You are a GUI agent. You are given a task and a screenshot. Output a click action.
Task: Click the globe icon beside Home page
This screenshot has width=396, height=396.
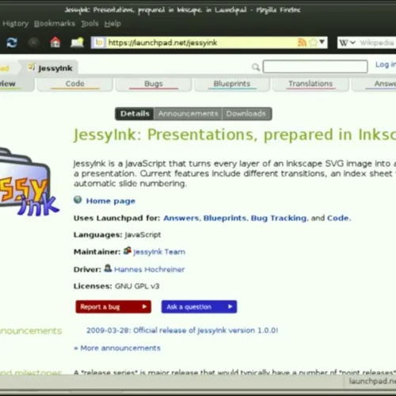pos(78,200)
